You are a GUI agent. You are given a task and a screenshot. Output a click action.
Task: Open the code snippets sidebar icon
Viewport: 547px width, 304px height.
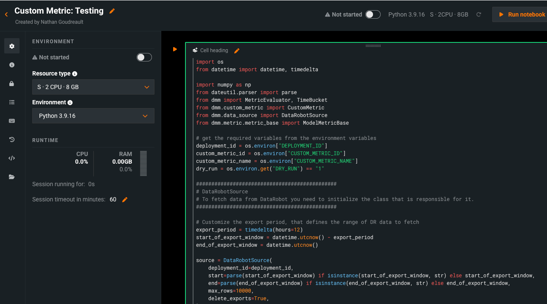[12, 158]
